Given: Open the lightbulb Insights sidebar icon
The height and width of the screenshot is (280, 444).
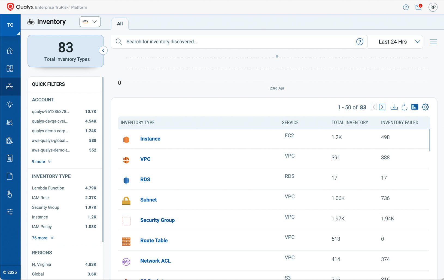Looking at the screenshot, I should [10, 104].
